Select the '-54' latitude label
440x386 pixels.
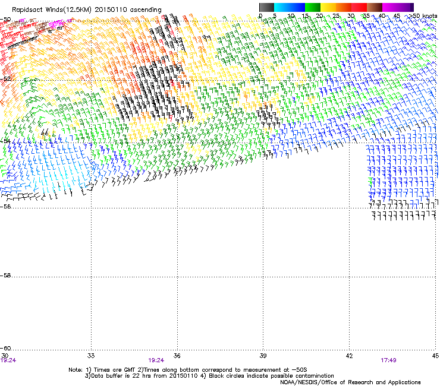[5, 141]
